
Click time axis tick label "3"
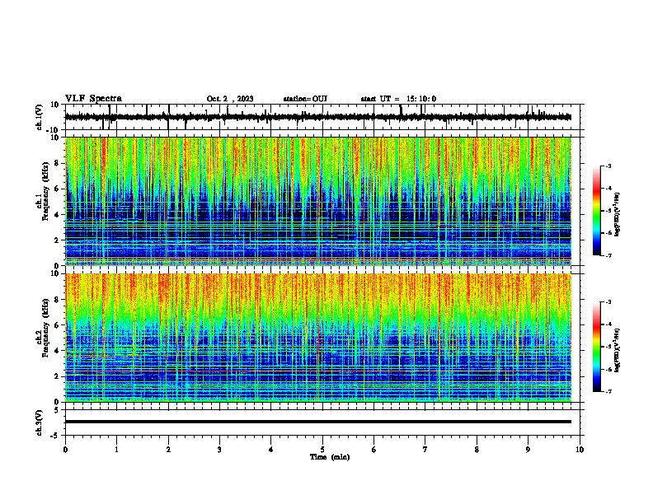219,450
